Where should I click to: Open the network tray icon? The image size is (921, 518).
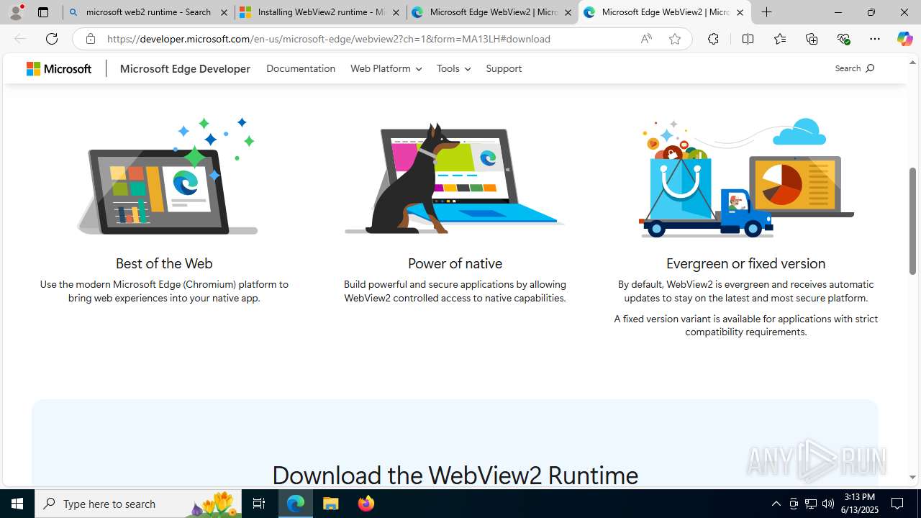click(x=811, y=504)
